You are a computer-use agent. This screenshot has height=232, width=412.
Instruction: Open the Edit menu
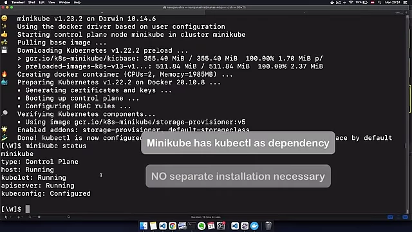pyautogui.click(x=42, y=3)
